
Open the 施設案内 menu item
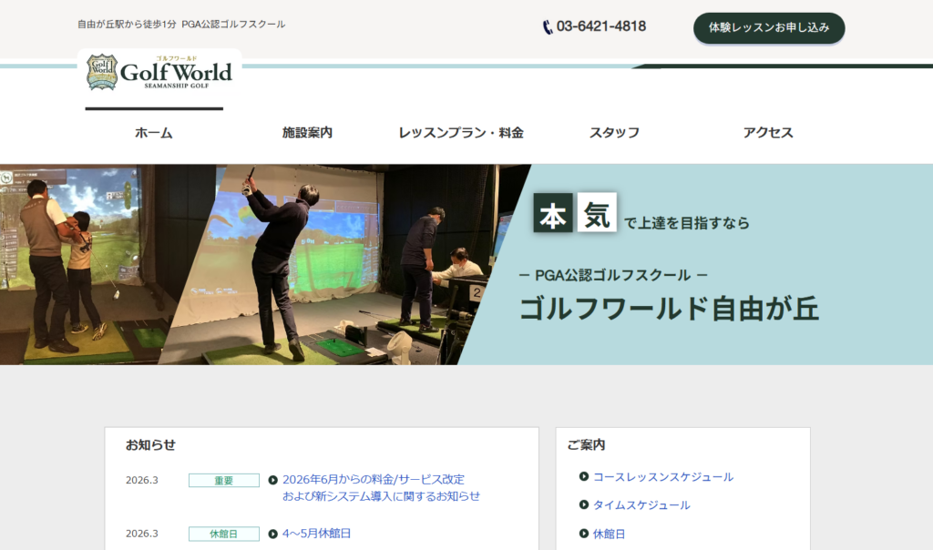pos(307,133)
